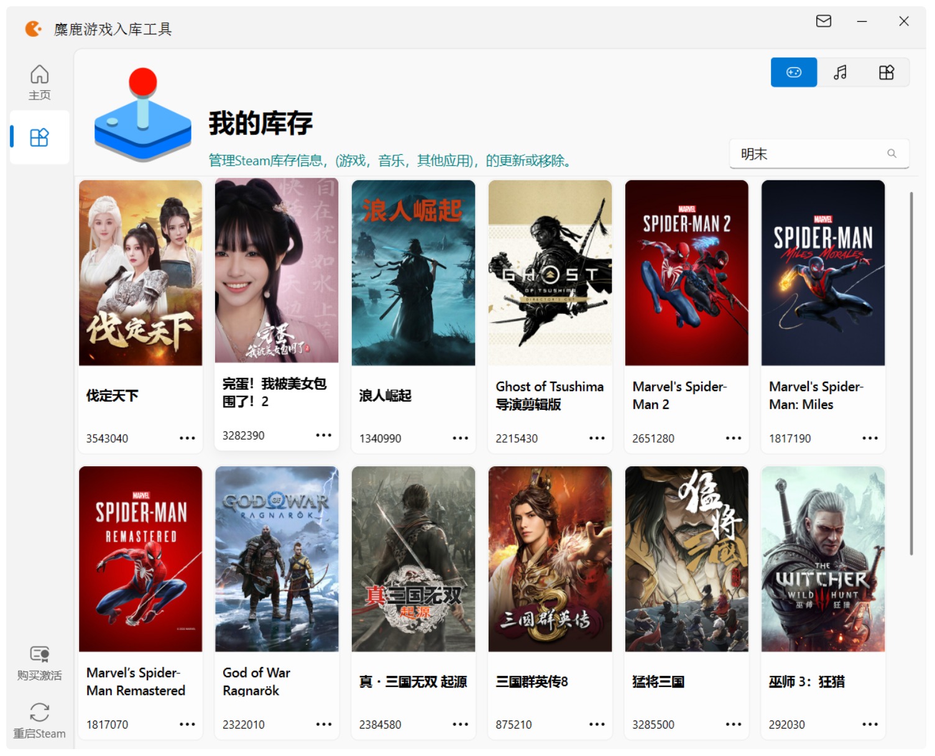This screenshot has width=935, height=756.
Task: Click the title 猛将三国
Action: pyautogui.click(x=658, y=681)
